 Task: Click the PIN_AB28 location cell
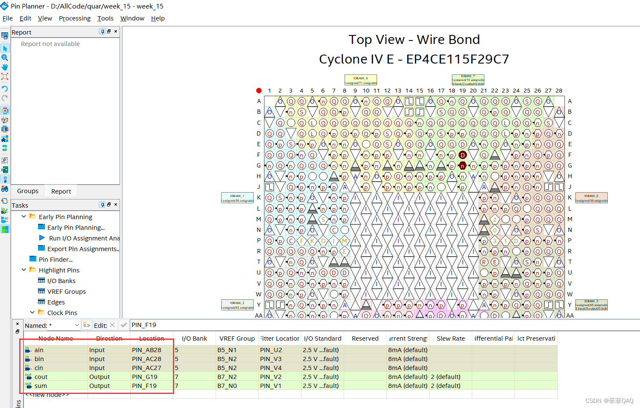152,350
